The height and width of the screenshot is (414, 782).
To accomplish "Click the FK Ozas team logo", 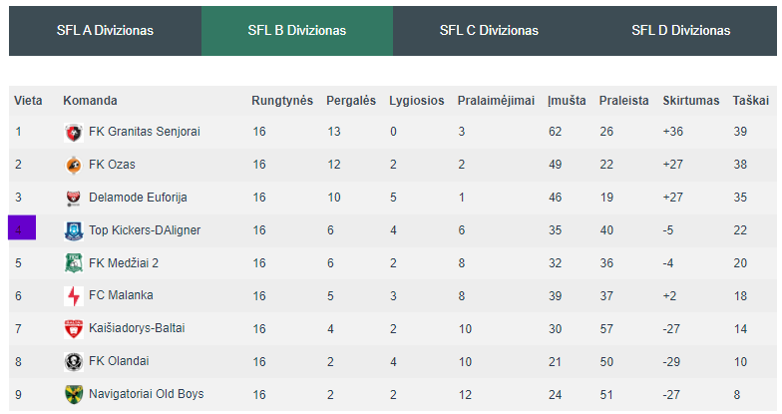I will 74,166.
